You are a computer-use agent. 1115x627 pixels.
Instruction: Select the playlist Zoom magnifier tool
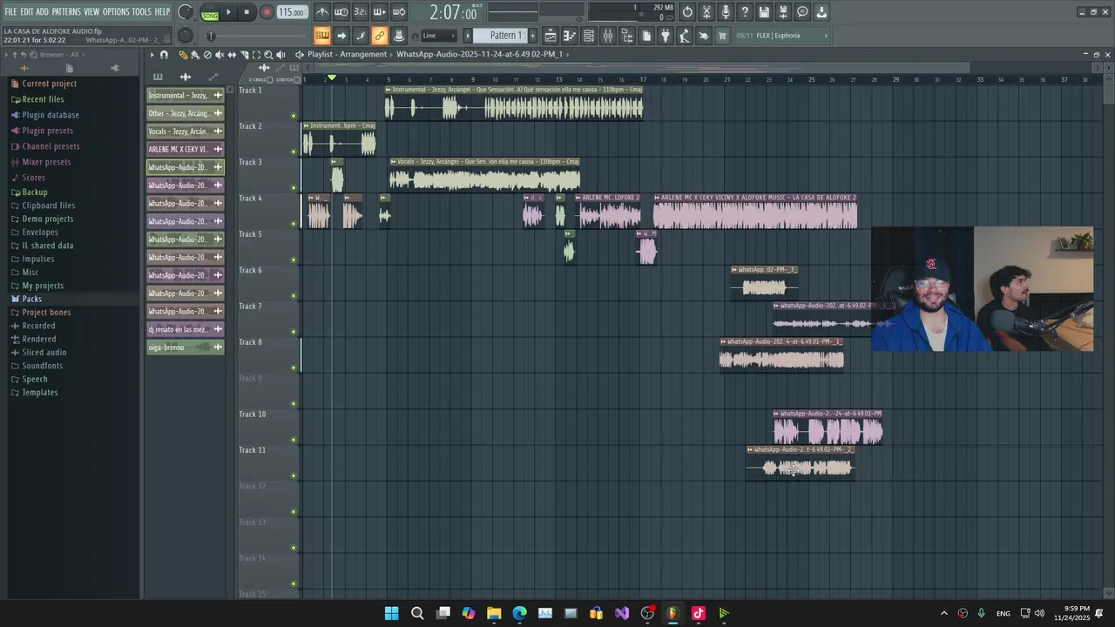click(x=268, y=55)
